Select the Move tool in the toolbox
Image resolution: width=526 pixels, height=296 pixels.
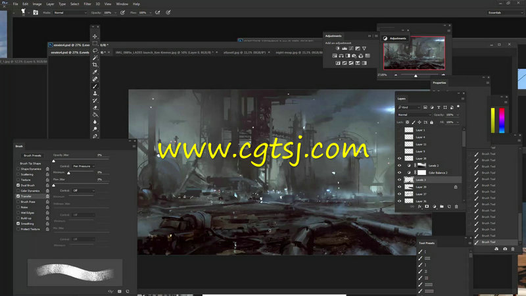pyautogui.click(x=95, y=36)
